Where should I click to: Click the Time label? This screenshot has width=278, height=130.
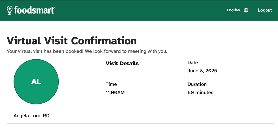[x=111, y=84]
